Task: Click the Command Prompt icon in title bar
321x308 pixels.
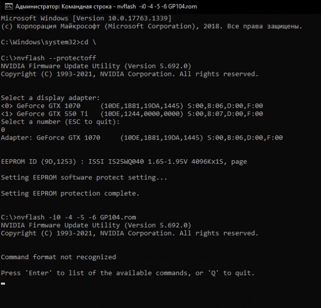Action: [x=9, y=7]
